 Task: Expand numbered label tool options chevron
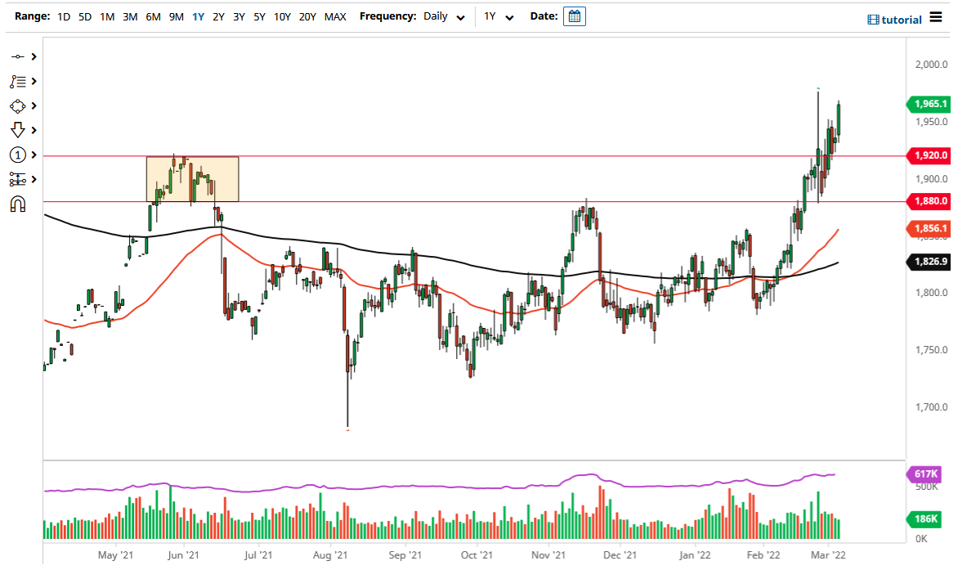pos(34,155)
